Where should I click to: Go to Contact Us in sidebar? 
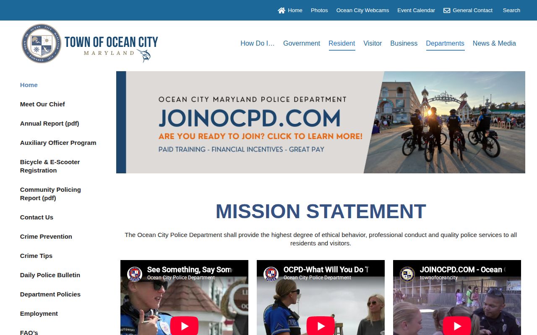click(x=36, y=217)
